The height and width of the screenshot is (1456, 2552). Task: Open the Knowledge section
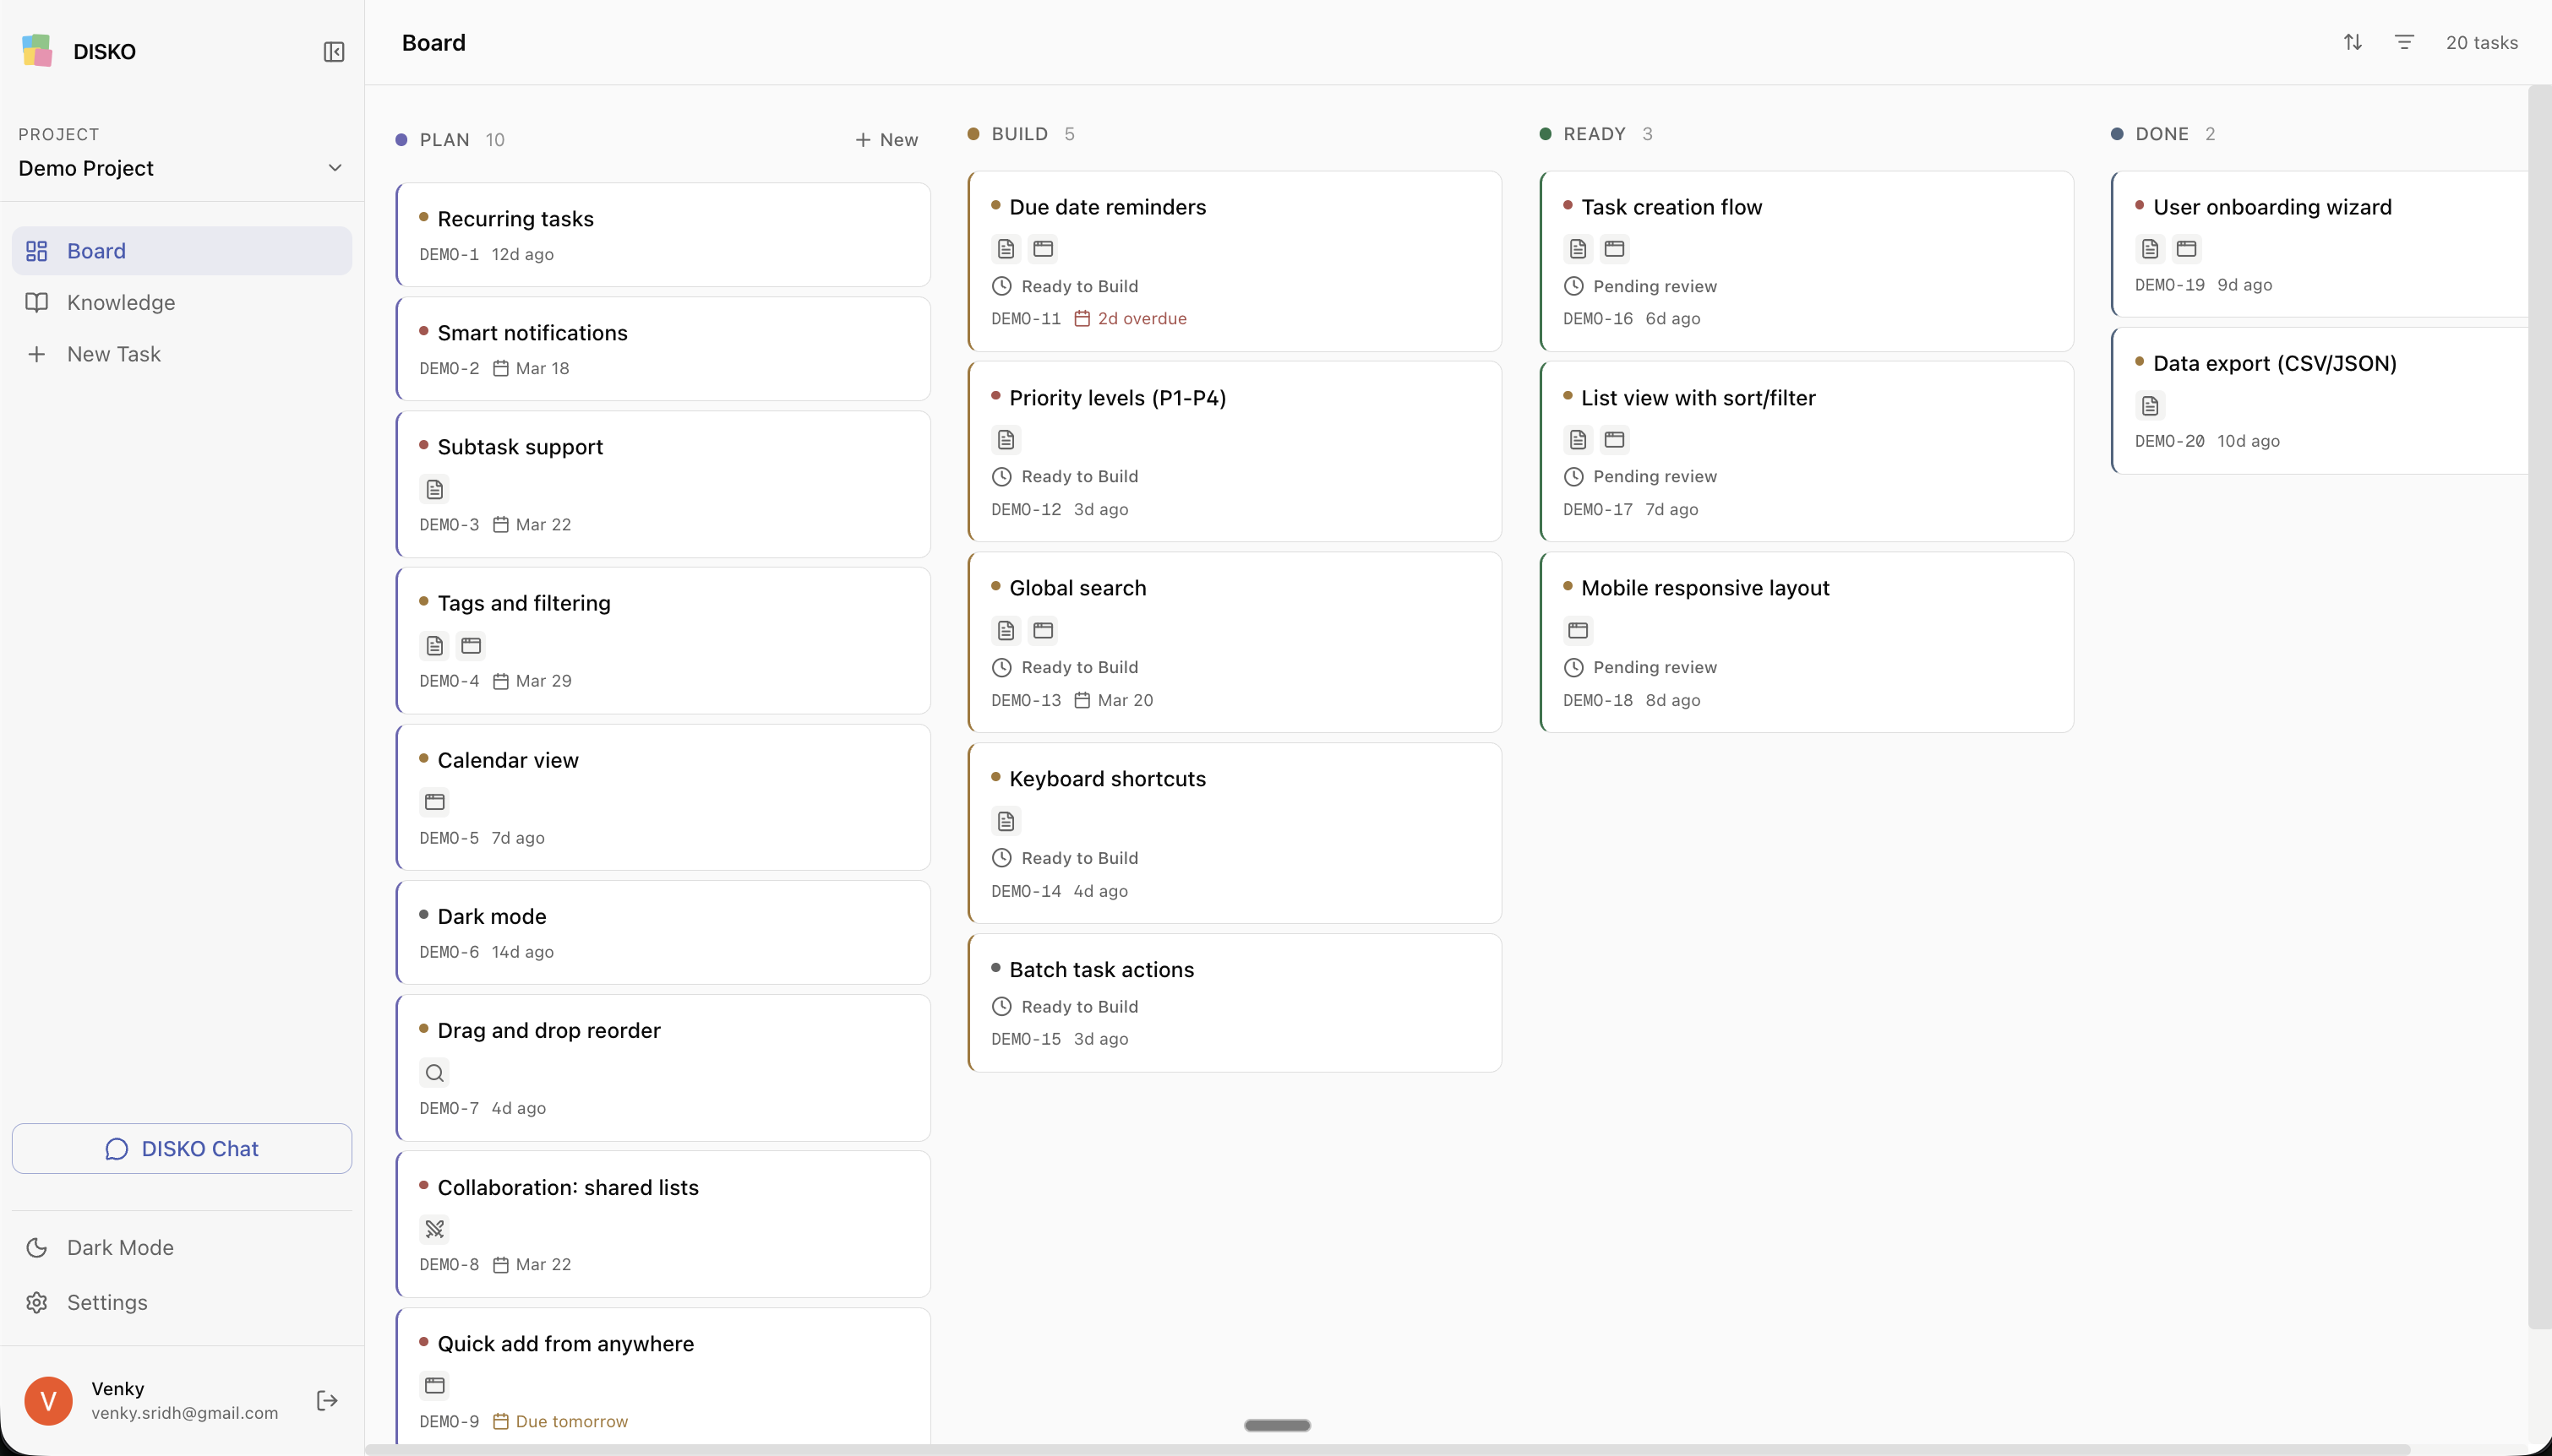click(x=120, y=302)
